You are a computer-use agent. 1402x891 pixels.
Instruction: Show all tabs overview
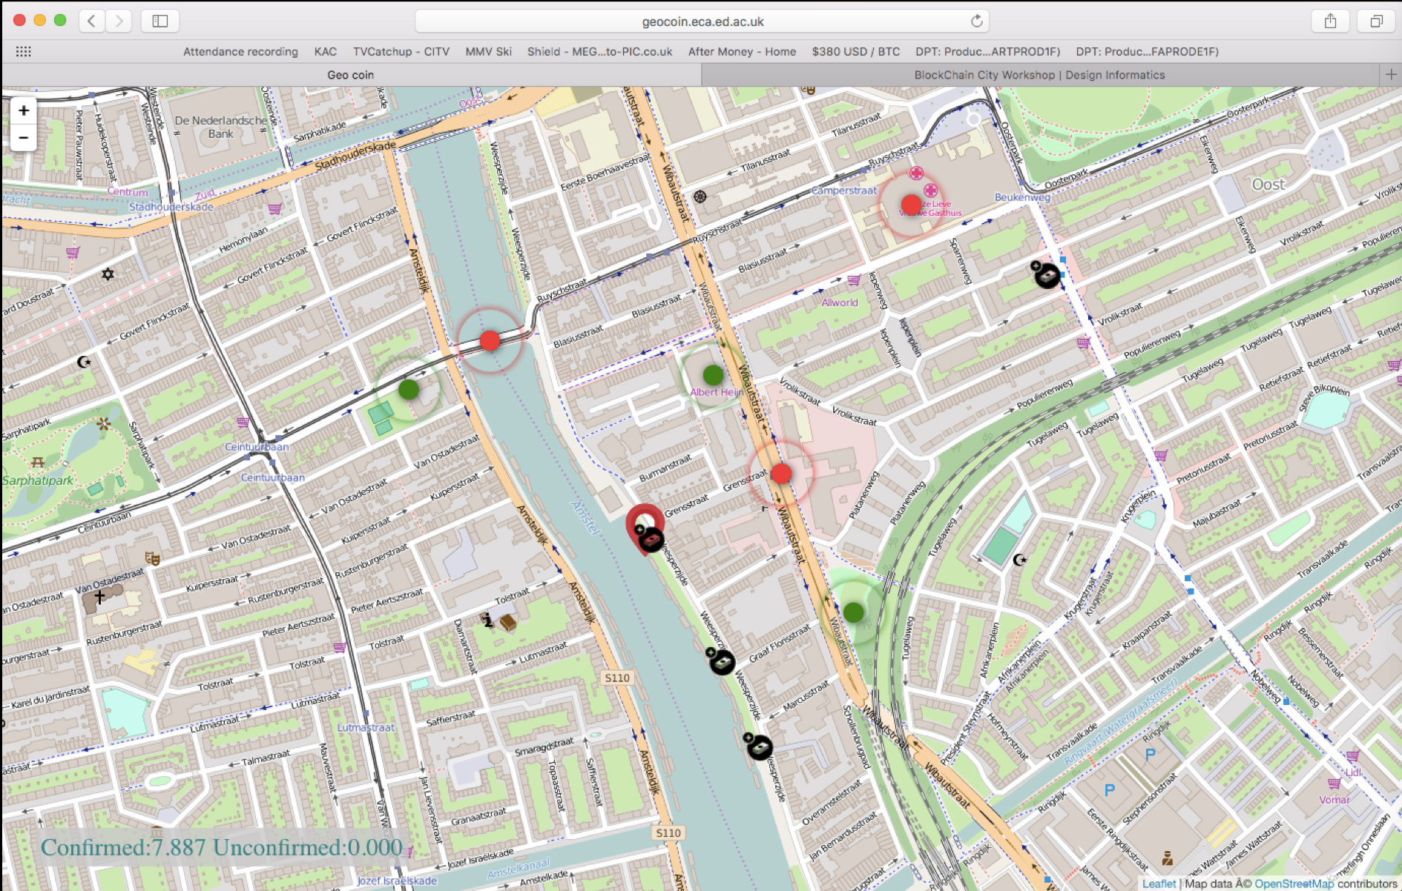pyautogui.click(x=1376, y=21)
